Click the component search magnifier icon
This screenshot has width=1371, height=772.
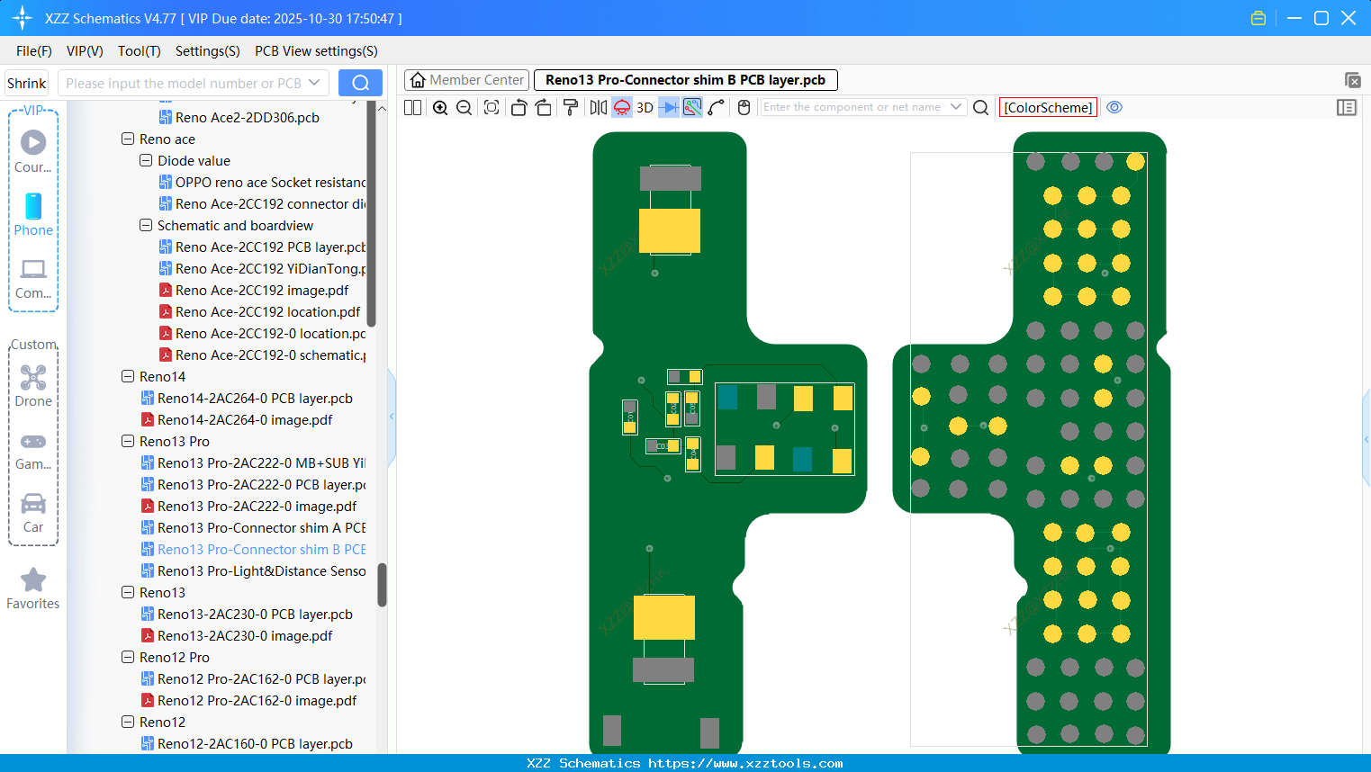pyautogui.click(x=981, y=108)
